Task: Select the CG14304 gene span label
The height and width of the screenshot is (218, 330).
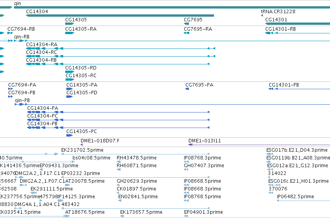Action: pyautogui.click(x=37, y=12)
